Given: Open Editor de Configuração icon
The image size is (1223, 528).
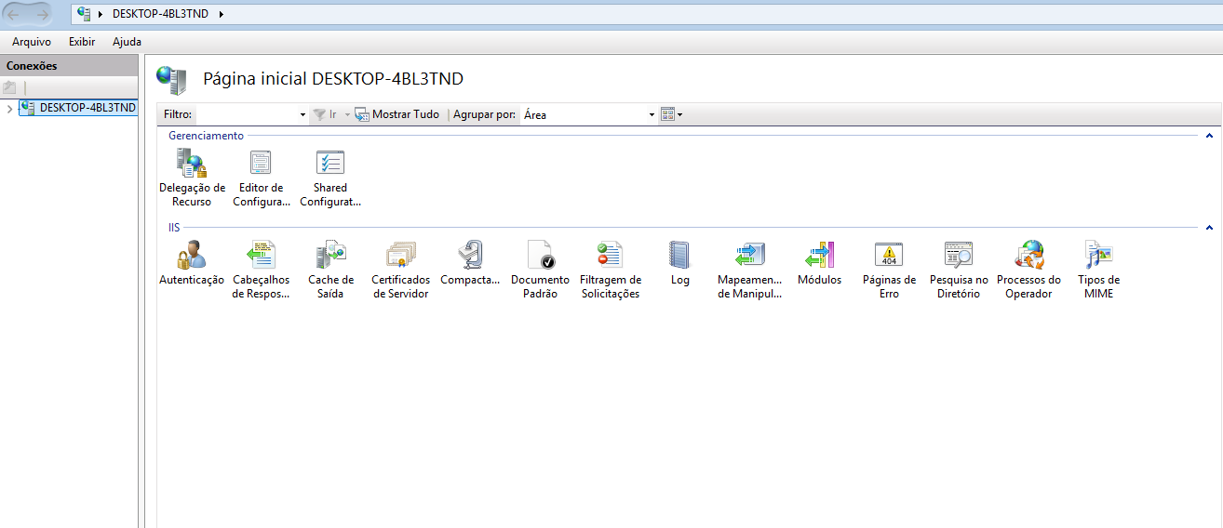Looking at the screenshot, I should tap(261, 178).
